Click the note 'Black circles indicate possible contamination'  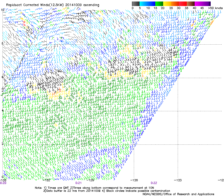(x=138, y=191)
